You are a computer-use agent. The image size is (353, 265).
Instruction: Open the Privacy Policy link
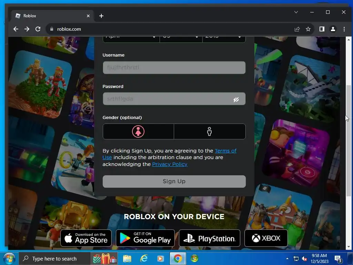(x=170, y=164)
